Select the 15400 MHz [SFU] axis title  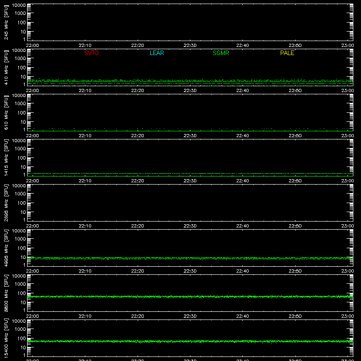pos(6,338)
